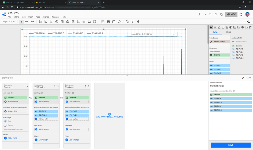
Task: Add a date range control
Action: 127,22
